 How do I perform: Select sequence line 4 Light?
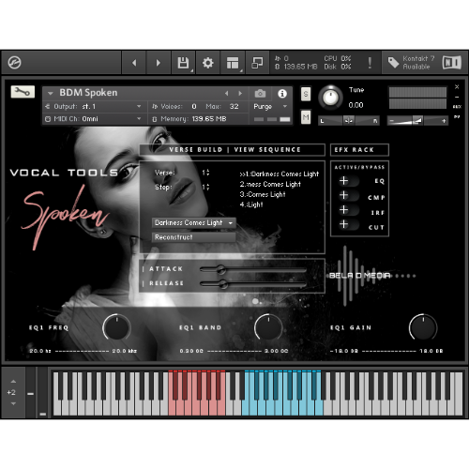point(251,204)
